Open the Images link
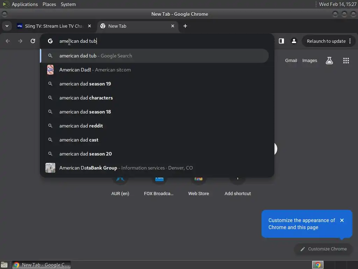Viewport: 358px width, 269px height. pos(310,60)
